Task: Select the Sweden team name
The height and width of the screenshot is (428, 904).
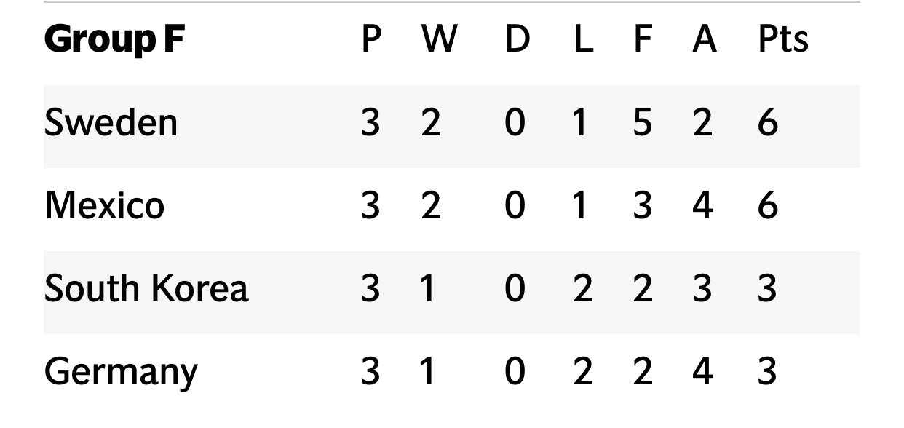Action: tap(111, 122)
